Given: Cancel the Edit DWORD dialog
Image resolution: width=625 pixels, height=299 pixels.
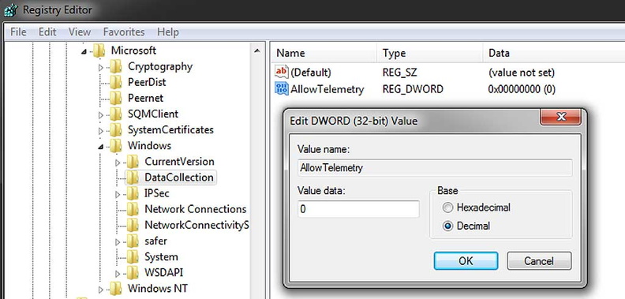Looking at the screenshot, I should 539,260.
